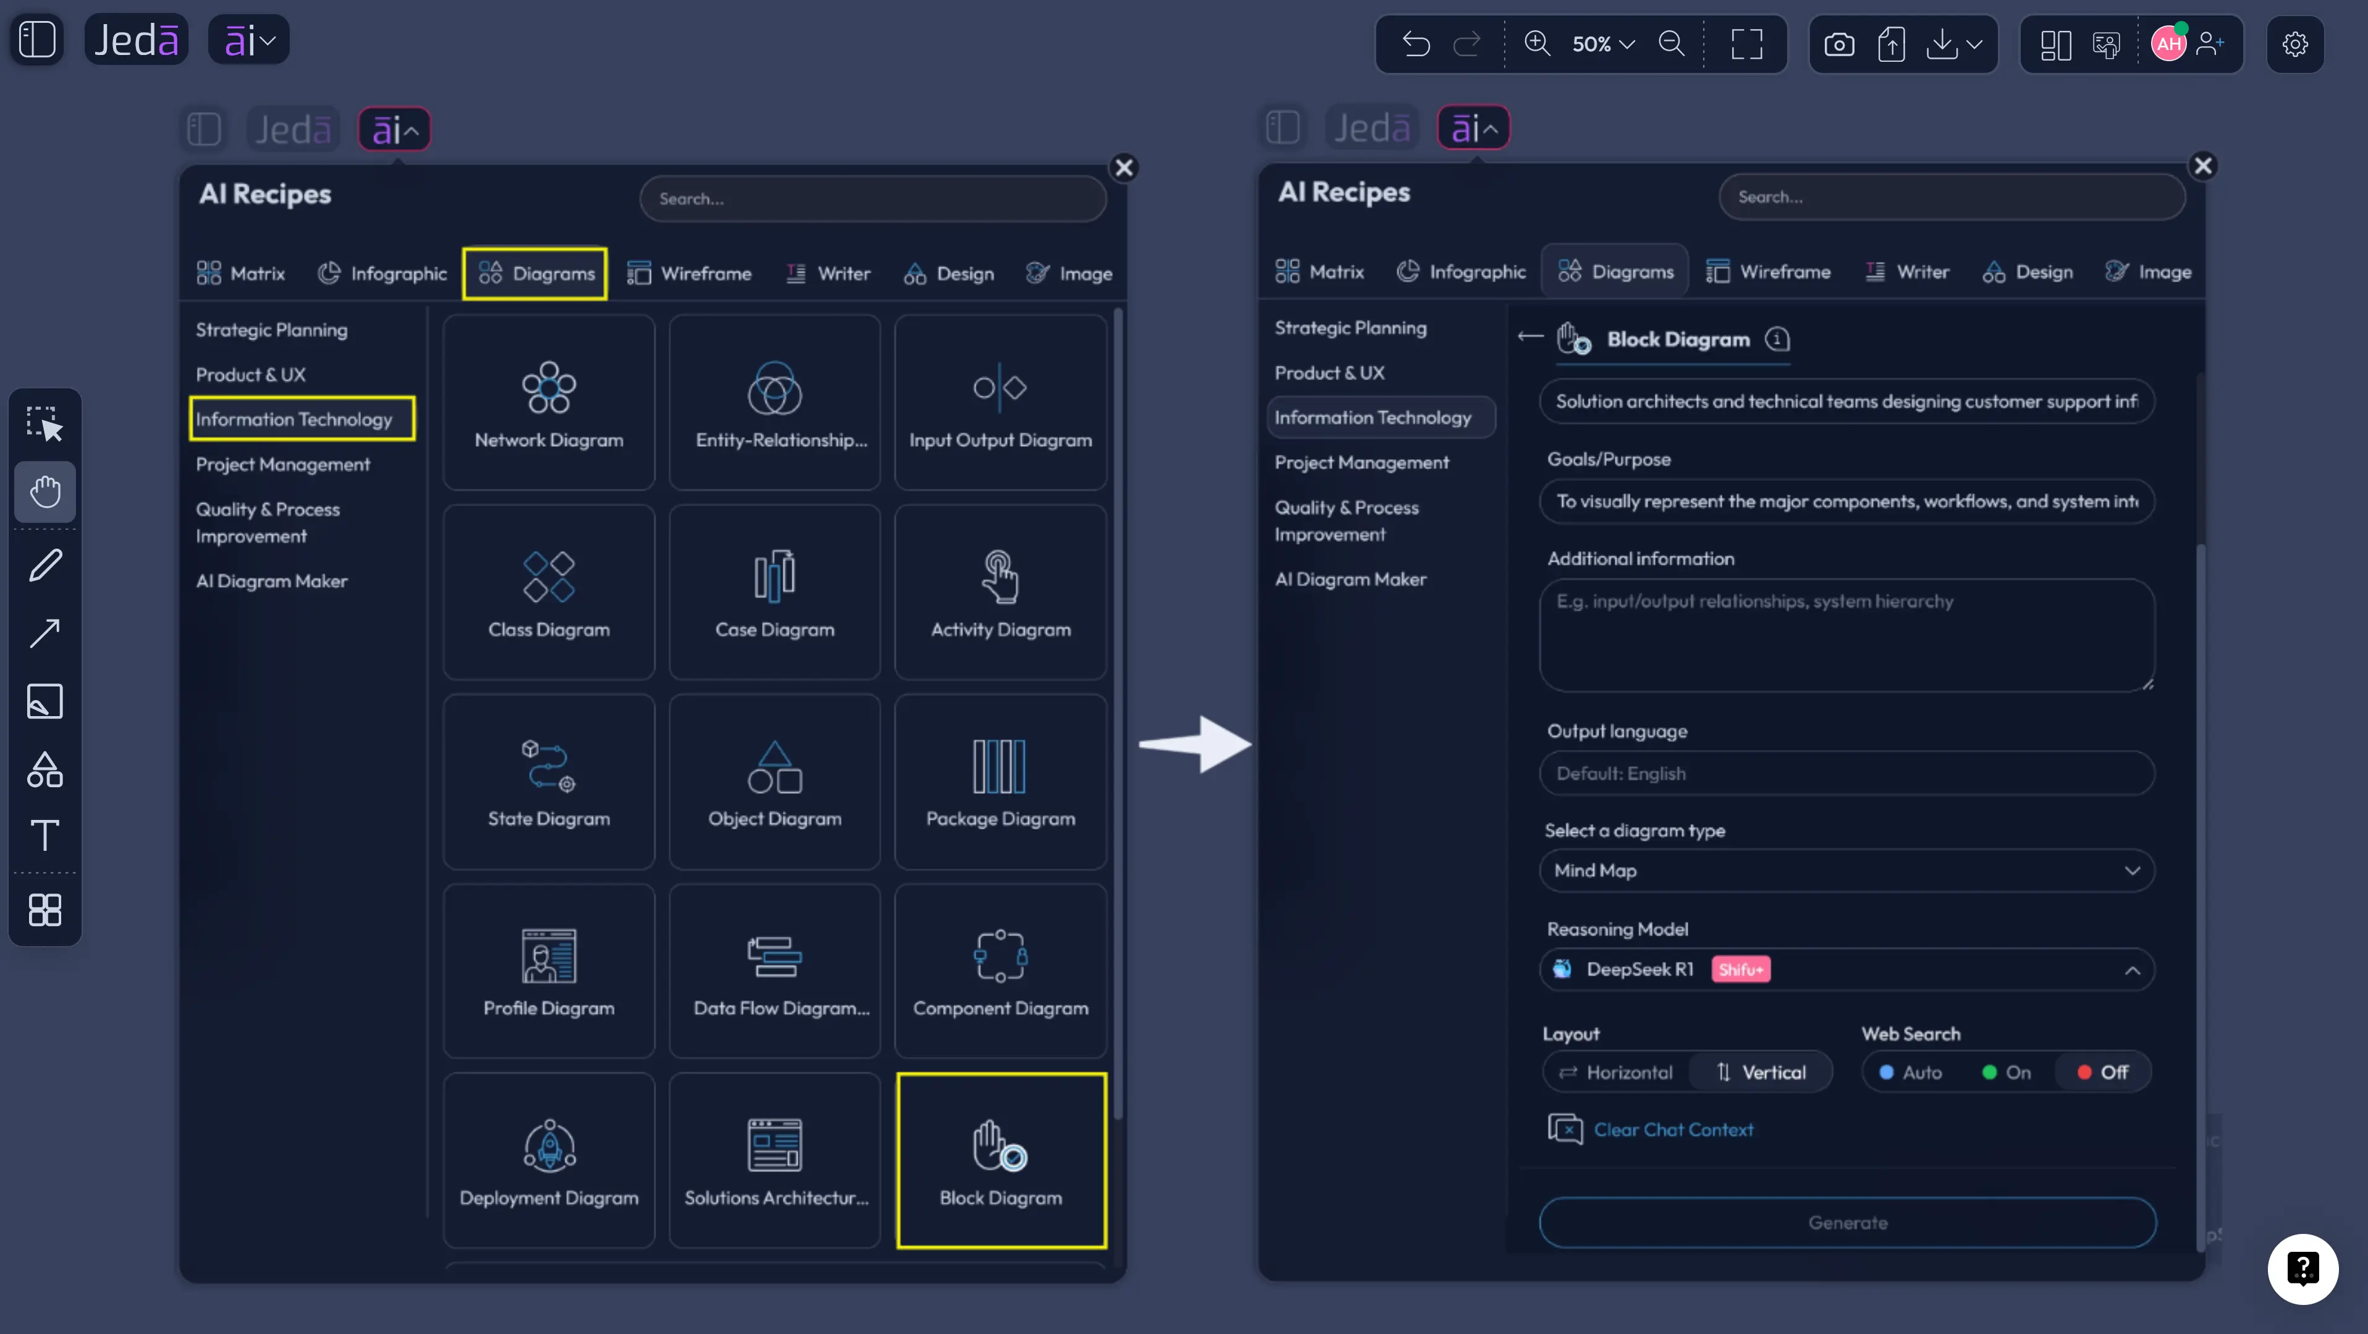Click the AH user avatar
The height and width of the screenshot is (1334, 2368).
[2168, 43]
